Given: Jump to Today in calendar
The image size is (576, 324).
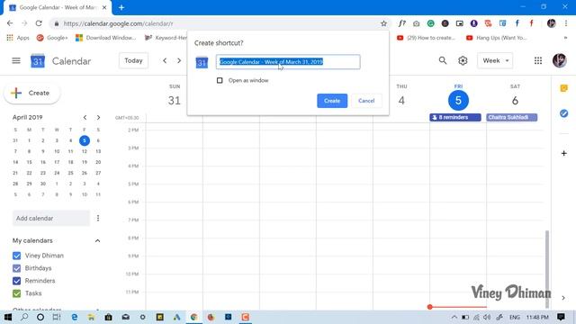Looking at the screenshot, I should pos(133,60).
